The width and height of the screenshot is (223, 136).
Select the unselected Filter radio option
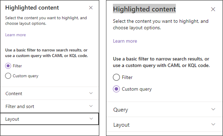point(116,77)
